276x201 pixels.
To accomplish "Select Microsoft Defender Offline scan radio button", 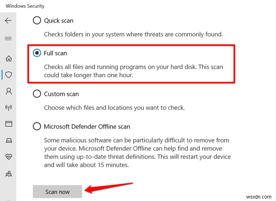I will (x=37, y=127).
